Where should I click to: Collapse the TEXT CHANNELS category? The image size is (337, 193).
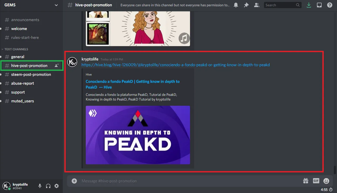click(15, 49)
